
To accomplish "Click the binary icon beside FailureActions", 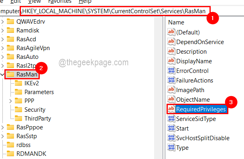I will (171, 80).
